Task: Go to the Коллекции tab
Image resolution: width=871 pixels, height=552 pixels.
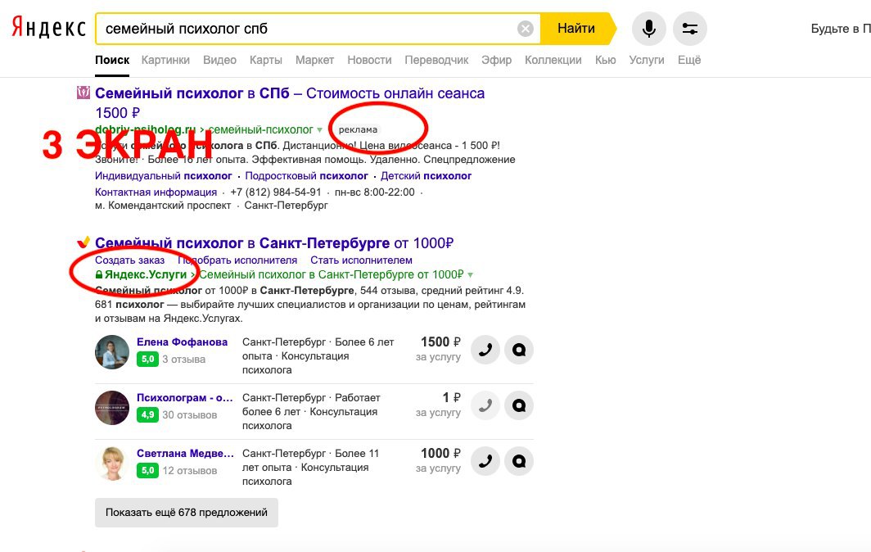Action: [x=553, y=60]
